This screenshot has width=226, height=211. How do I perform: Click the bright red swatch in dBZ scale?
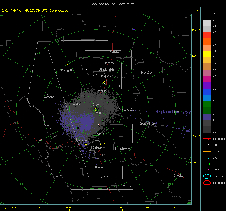[207, 35]
